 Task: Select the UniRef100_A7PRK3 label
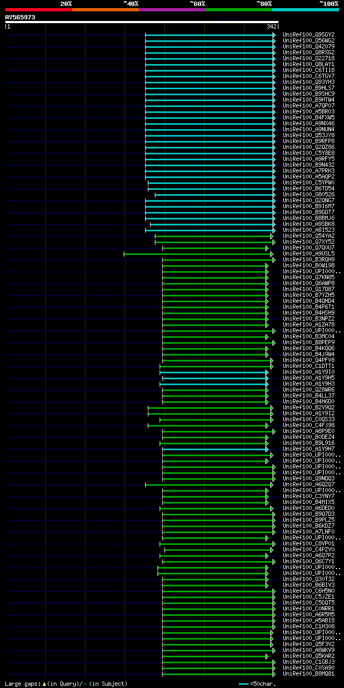tap(309, 171)
